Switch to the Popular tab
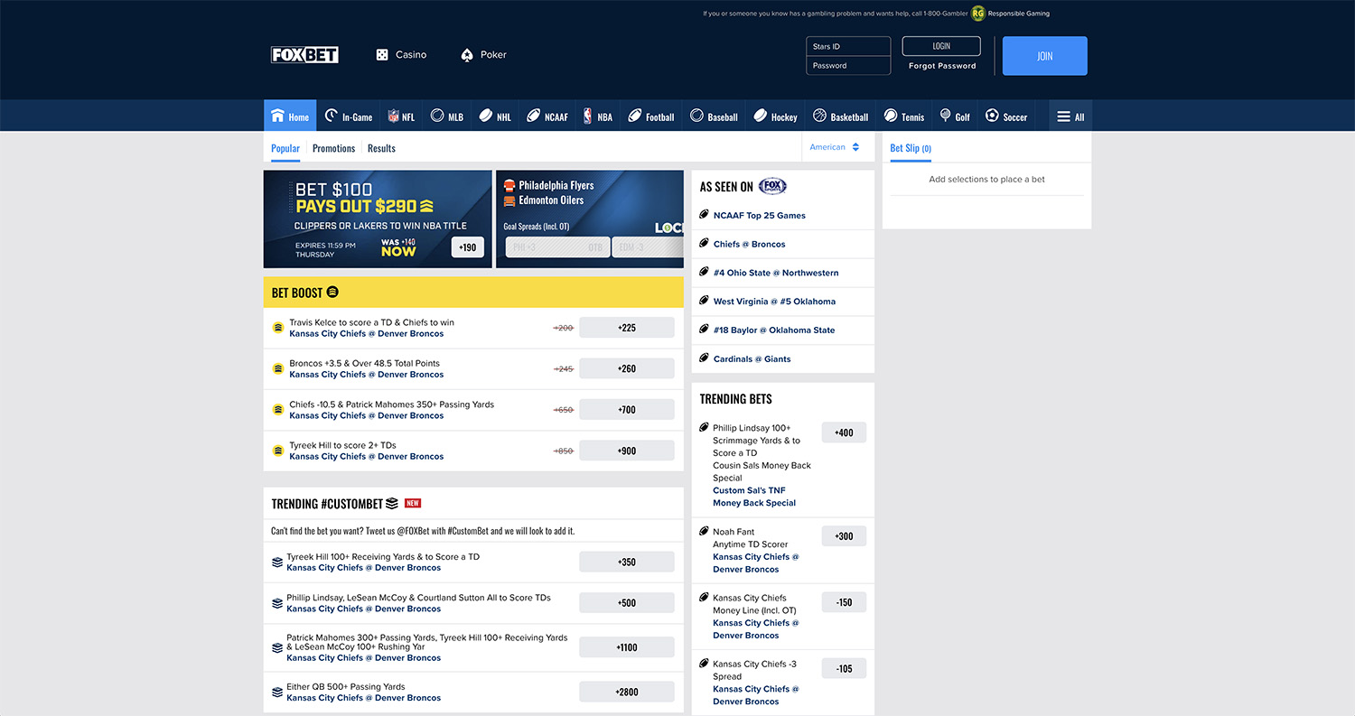Screen dimensions: 1355x716 pyautogui.click(x=285, y=148)
